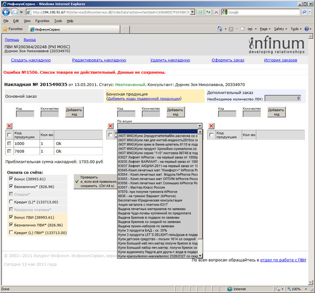Screen dimensions: 315x293
Task: Toggle select-all checkbox in Основной заказ table header
Action: coord(9,135)
